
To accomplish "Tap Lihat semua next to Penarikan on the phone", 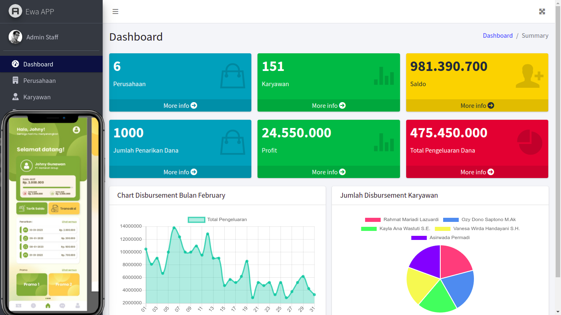I will [69, 222].
